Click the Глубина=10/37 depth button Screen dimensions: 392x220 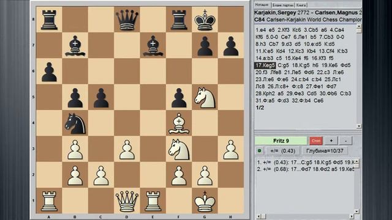[x=325, y=151]
